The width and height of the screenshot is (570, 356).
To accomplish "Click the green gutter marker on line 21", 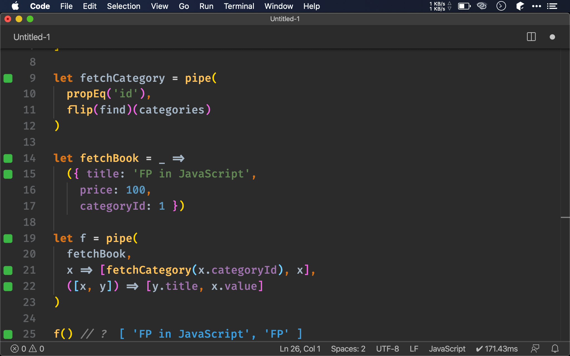I will pyautogui.click(x=8, y=270).
